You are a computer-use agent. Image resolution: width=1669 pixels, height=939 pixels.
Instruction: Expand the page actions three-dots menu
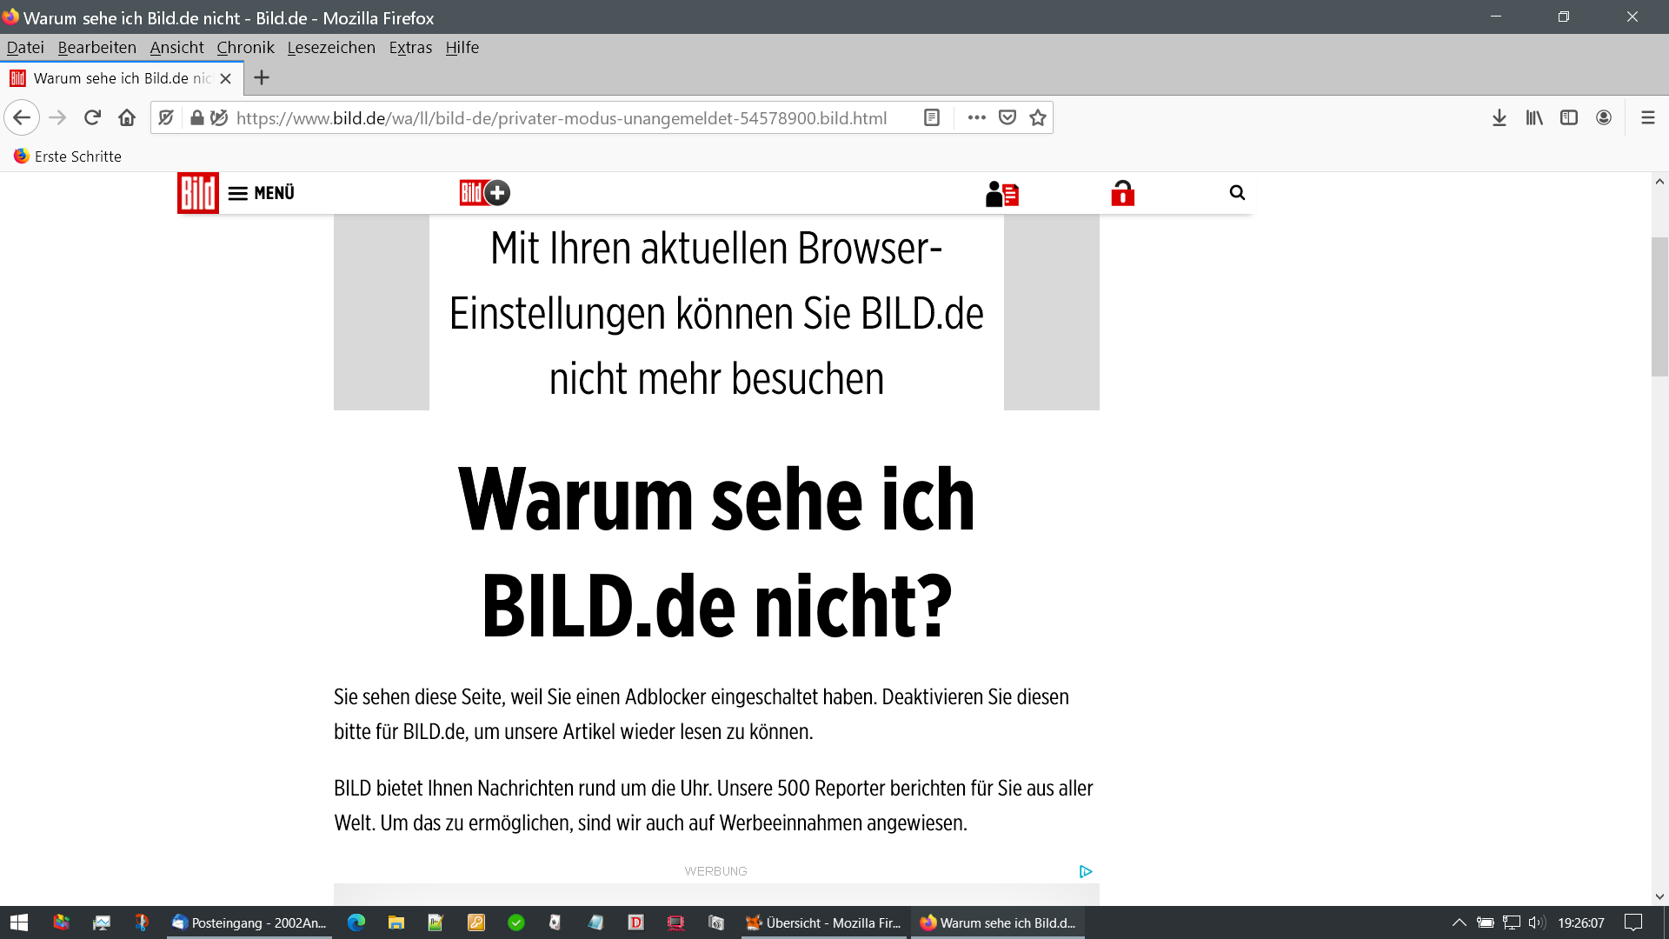pos(977,117)
